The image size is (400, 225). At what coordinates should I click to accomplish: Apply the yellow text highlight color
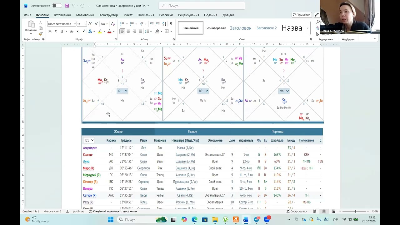point(100,31)
